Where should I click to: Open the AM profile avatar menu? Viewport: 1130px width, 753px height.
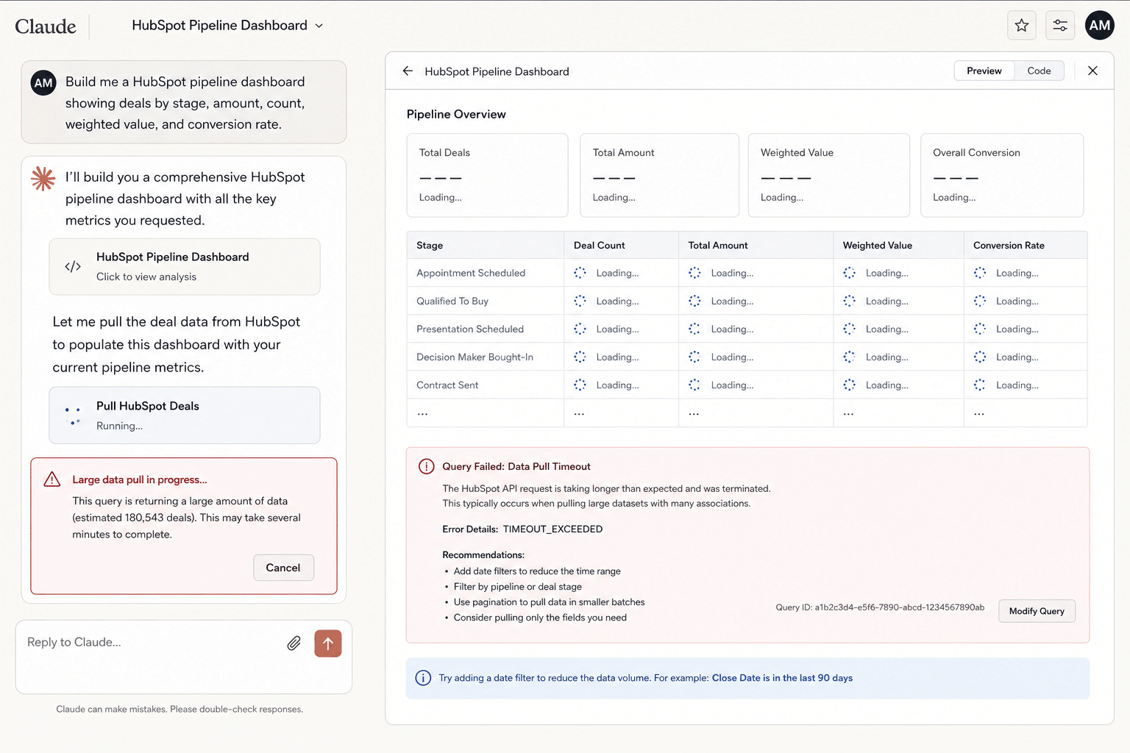point(1100,25)
